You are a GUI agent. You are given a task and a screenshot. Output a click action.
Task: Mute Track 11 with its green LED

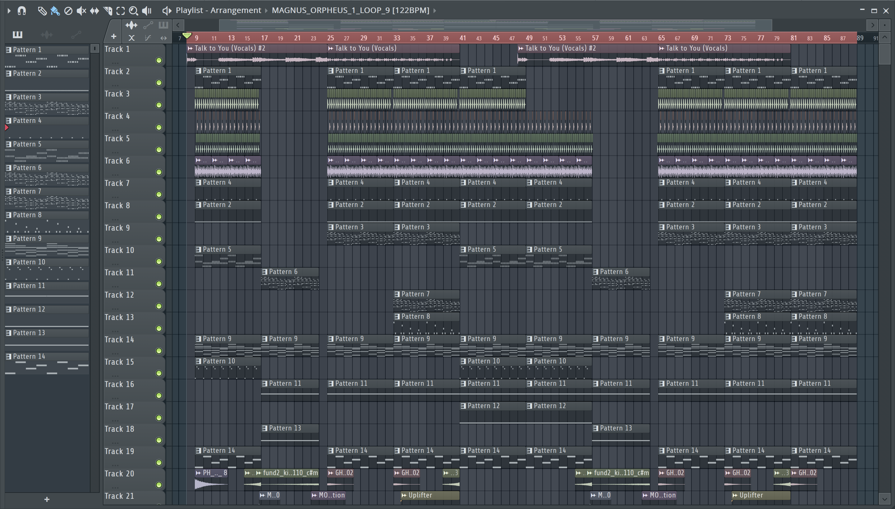(x=158, y=284)
